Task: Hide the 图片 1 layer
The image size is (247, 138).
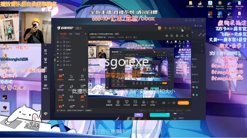Action: [58, 57]
